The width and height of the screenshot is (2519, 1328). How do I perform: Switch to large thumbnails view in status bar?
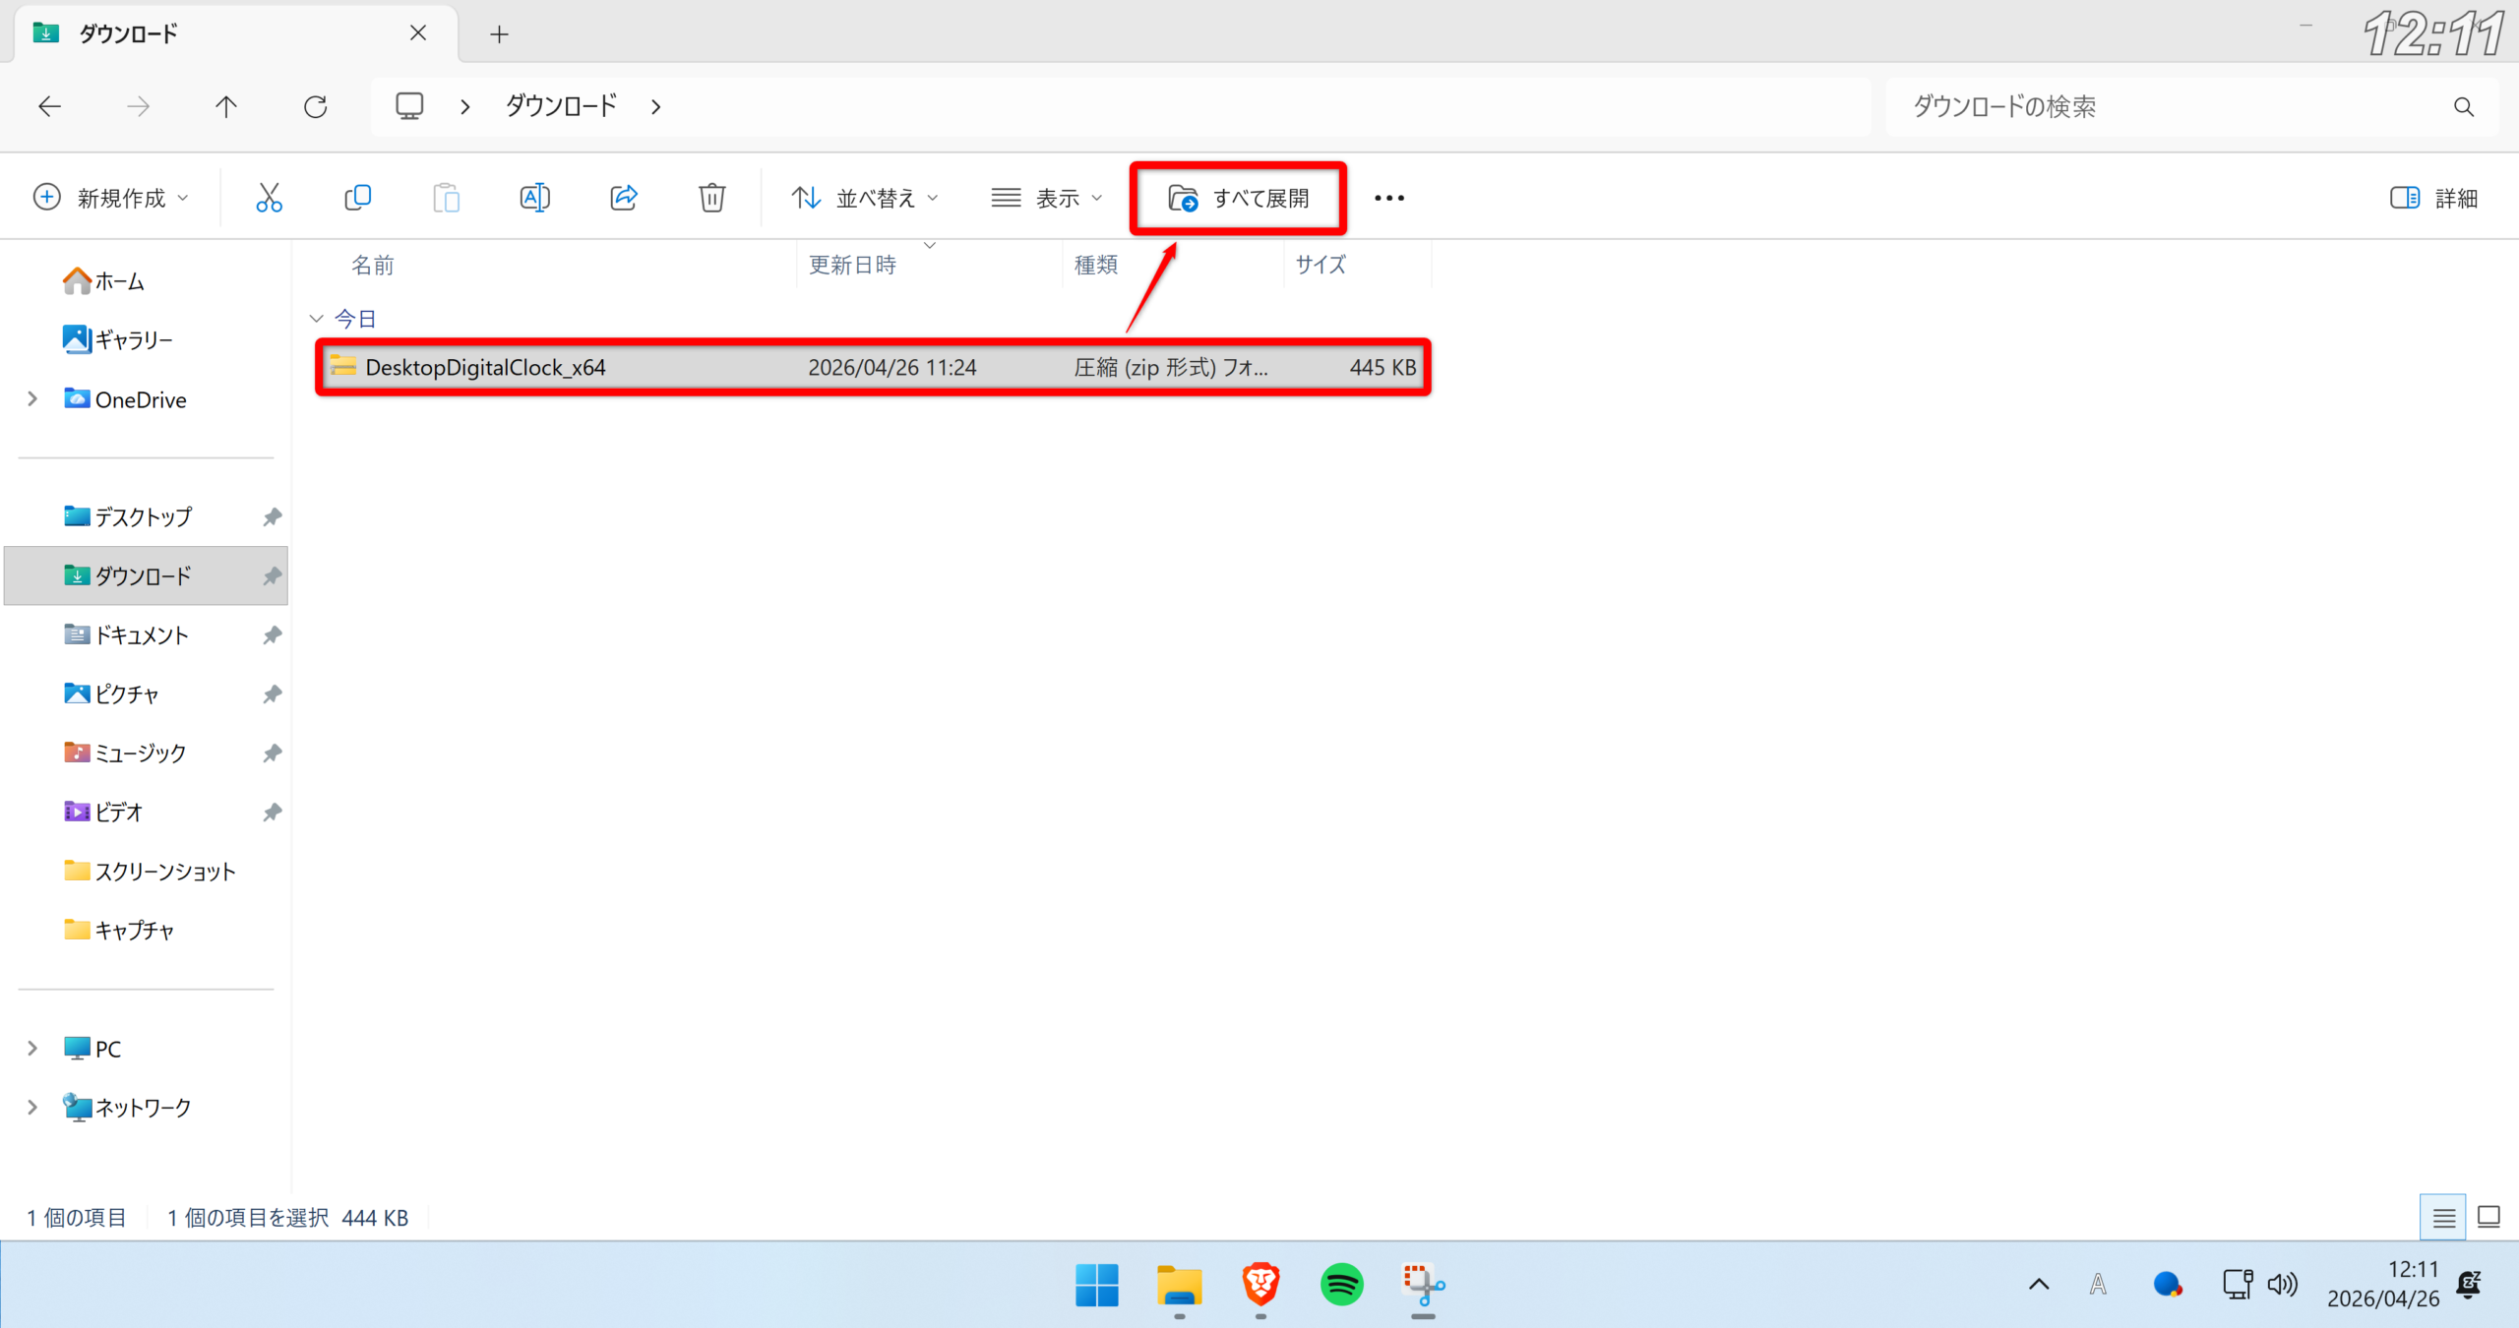[2488, 1218]
